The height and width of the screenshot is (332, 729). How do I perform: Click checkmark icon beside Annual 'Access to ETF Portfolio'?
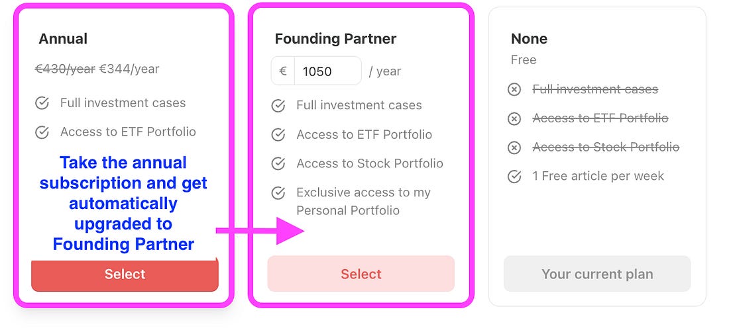point(42,132)
